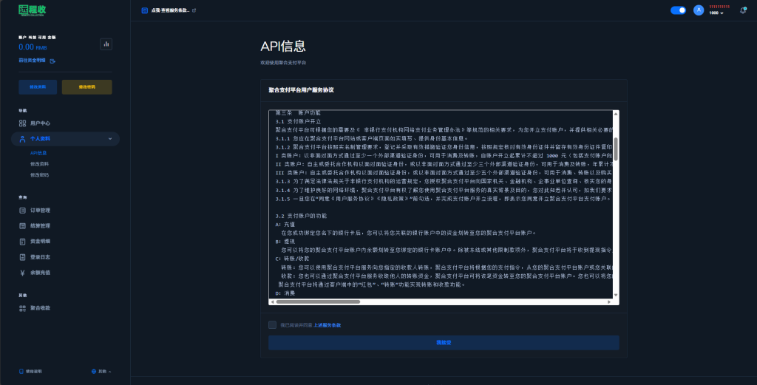The width and height of the screenshot is (757, 385).
Task: Click the 'B: 提现' line
Action: click(285, 241)
